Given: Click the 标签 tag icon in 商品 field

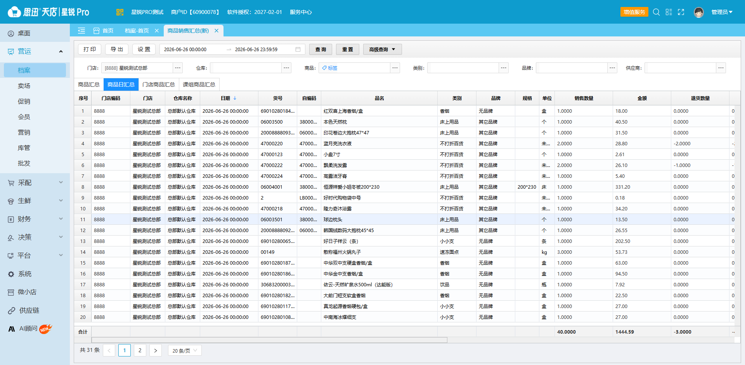Looking at the screenshot, I should (x=324, y=68).
